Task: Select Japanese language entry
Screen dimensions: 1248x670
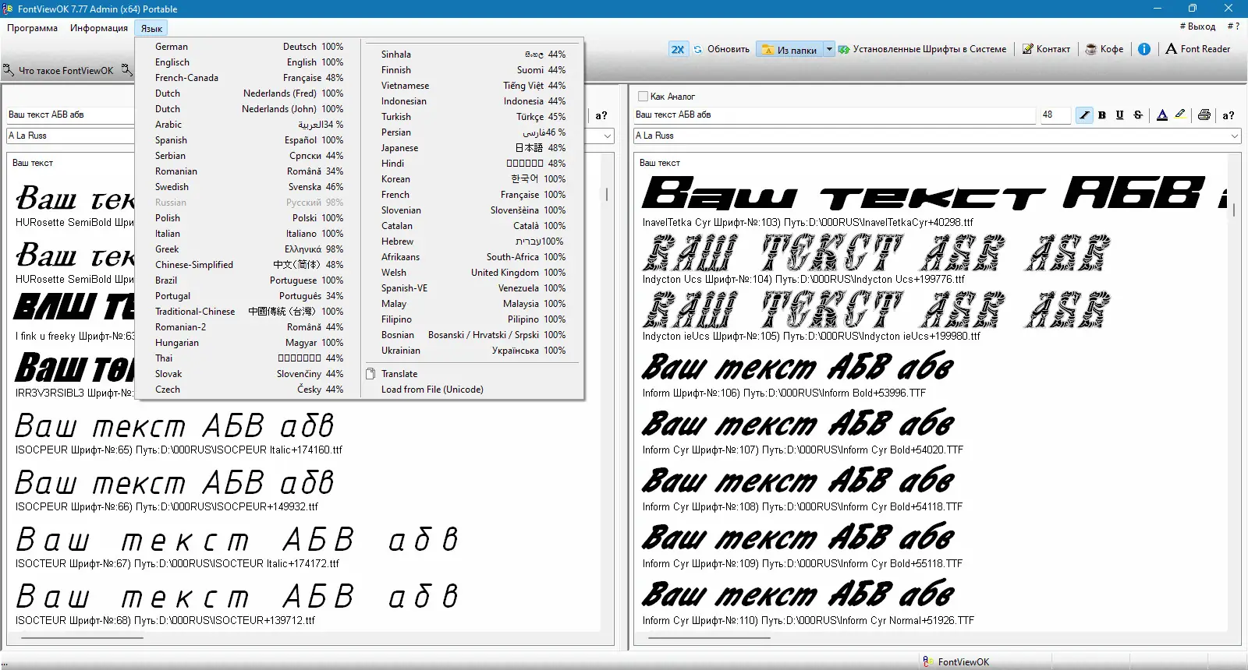Action: coord(473,148)
